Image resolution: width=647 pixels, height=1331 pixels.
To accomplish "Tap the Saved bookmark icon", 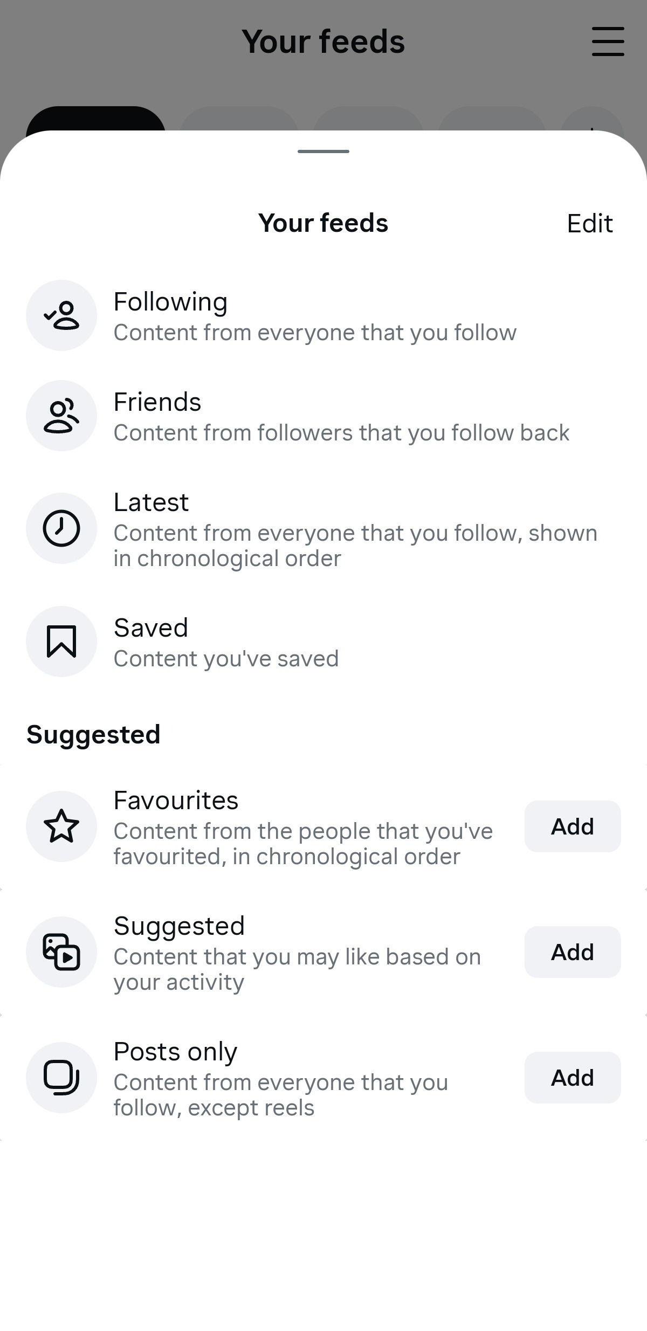I will (61, 642).
